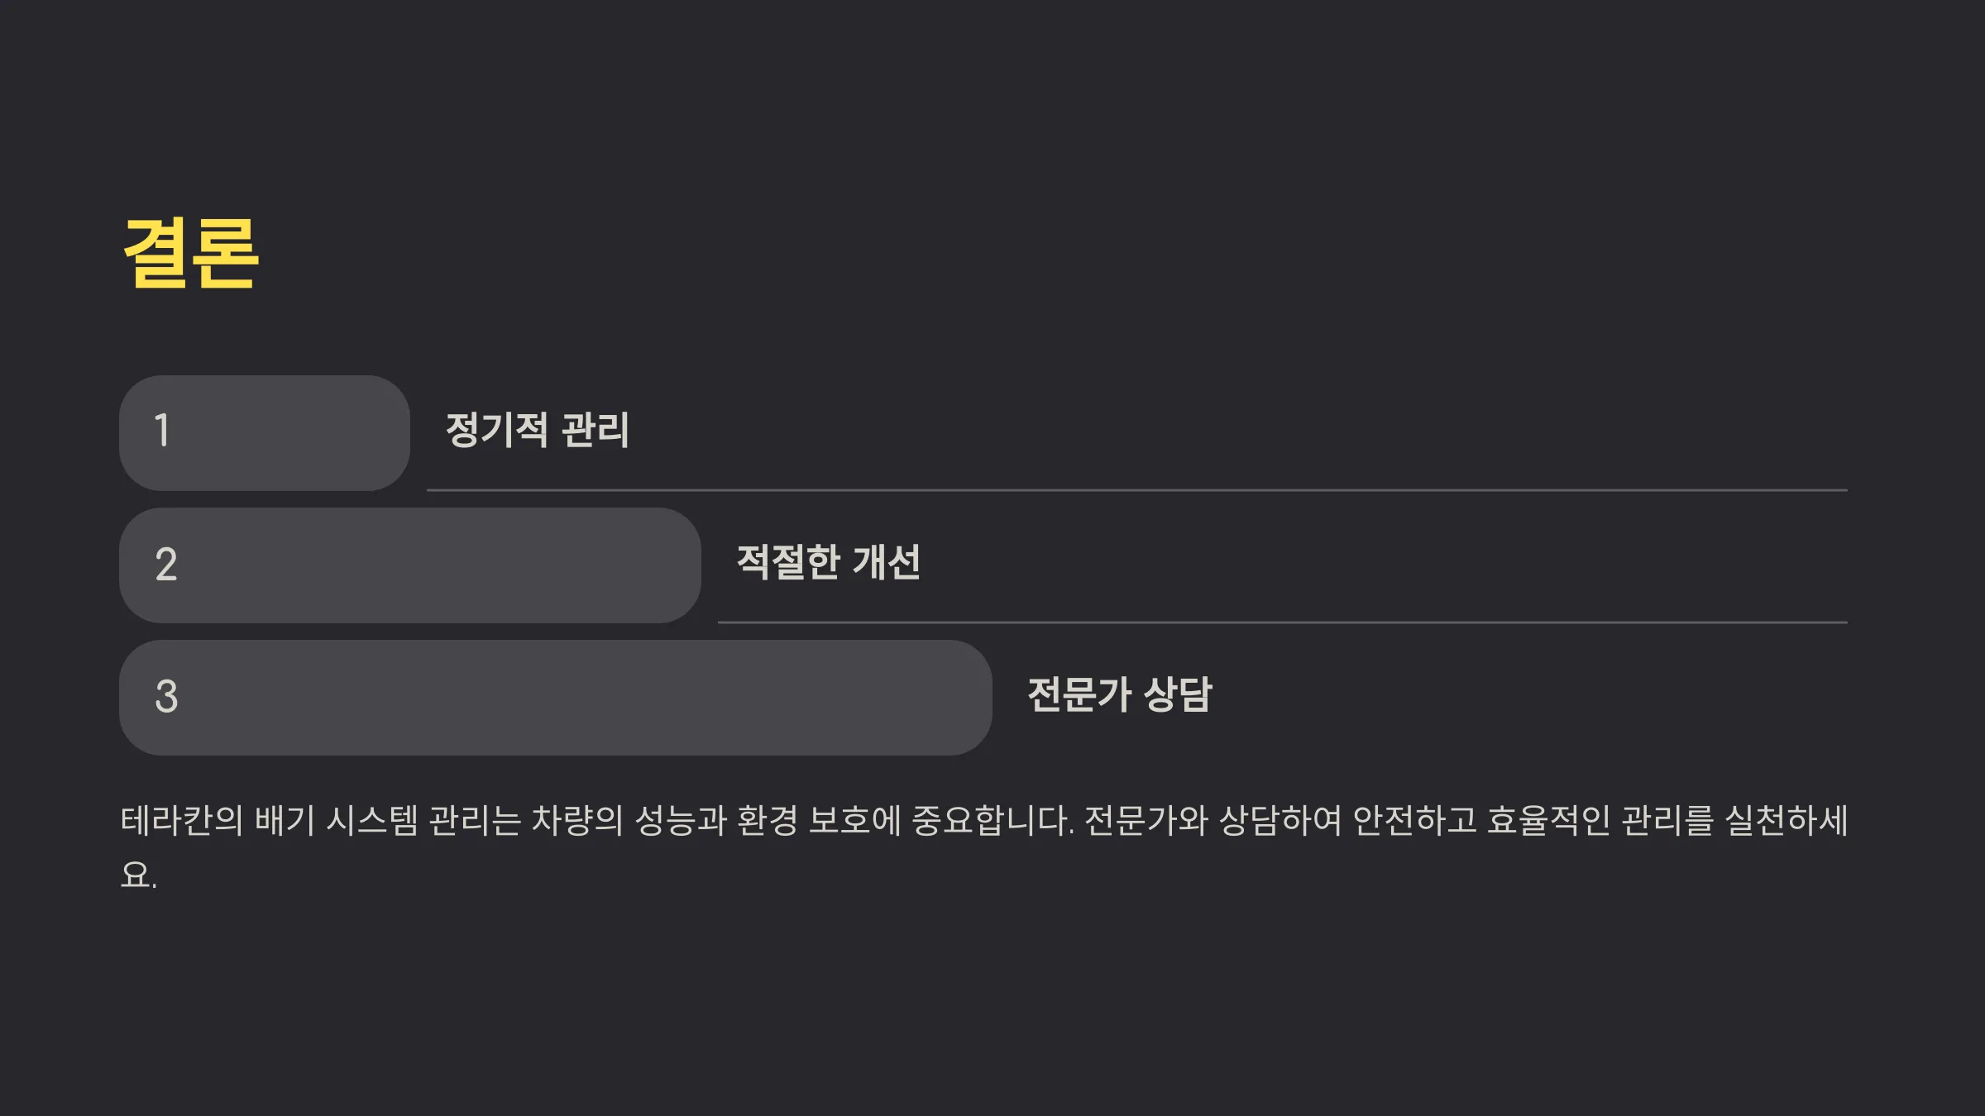Click the word 시스템 in the paragraph

tap(373, 820)
